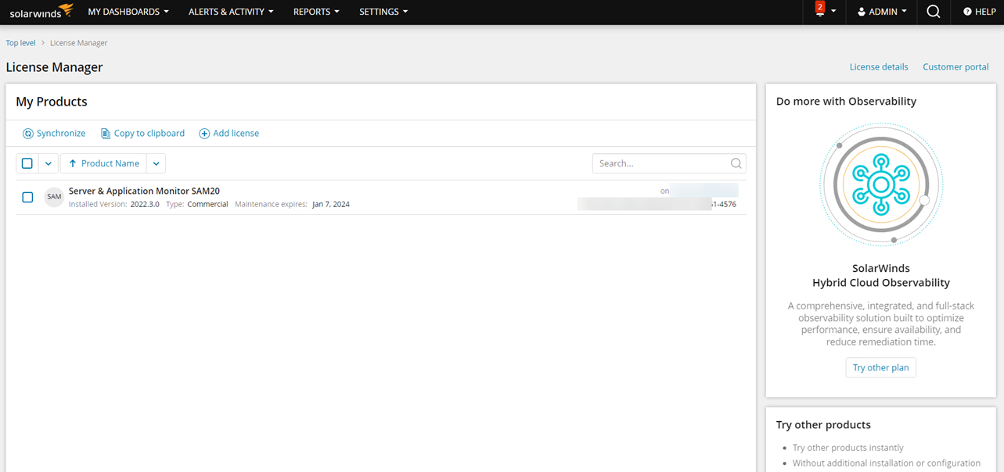
Task: Open the Help question mark icon
Action: (967, 12)
